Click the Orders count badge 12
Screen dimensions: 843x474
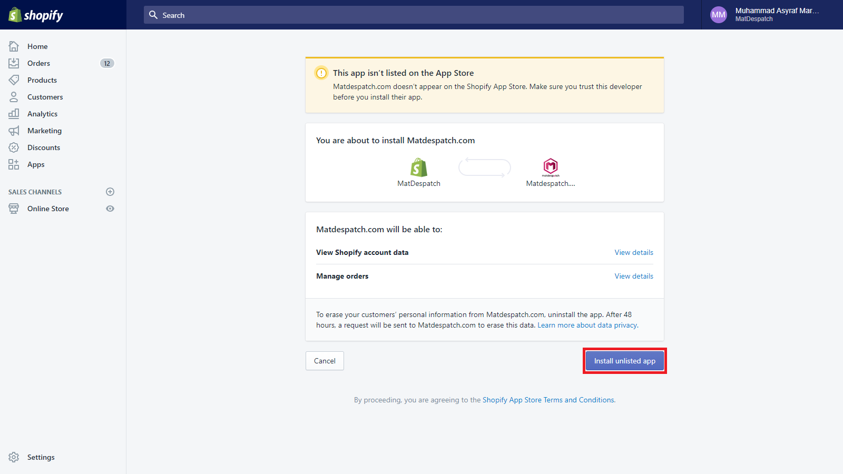(107, 63)
